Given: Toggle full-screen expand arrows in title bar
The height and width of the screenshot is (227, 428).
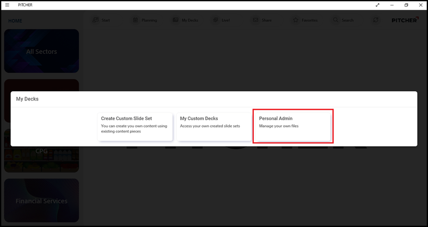Looking at the screenshot, I should coord(377,5).
